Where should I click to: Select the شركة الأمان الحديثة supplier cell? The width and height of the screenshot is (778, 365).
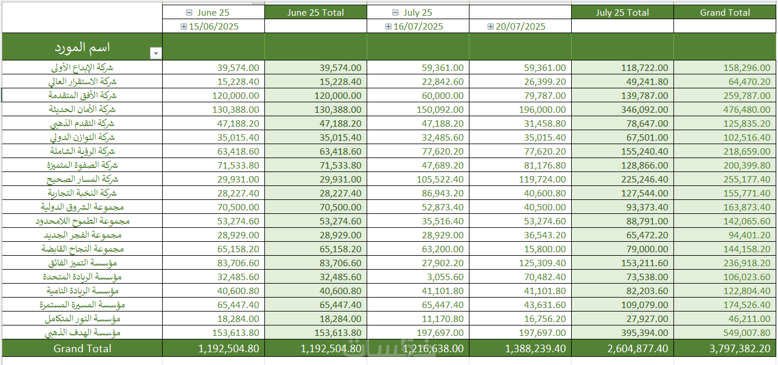coord(83,109)
